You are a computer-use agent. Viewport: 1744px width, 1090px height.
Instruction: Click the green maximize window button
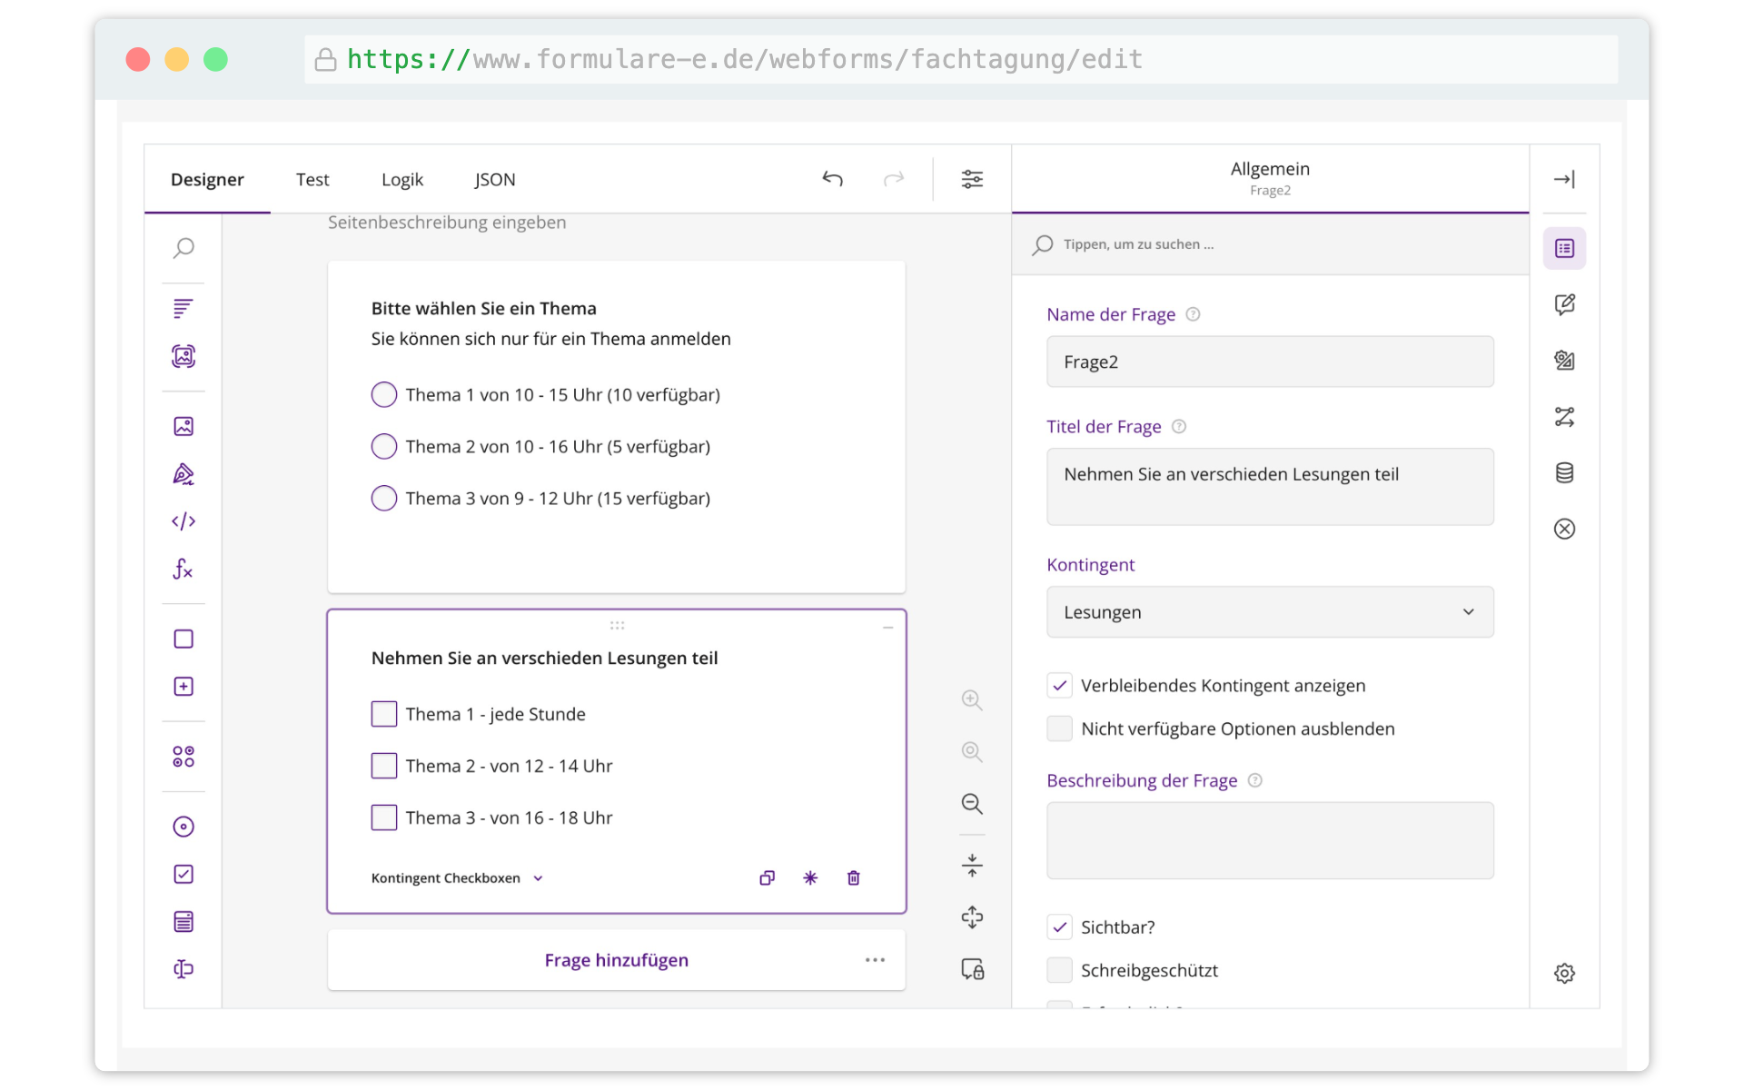(215, 60)
